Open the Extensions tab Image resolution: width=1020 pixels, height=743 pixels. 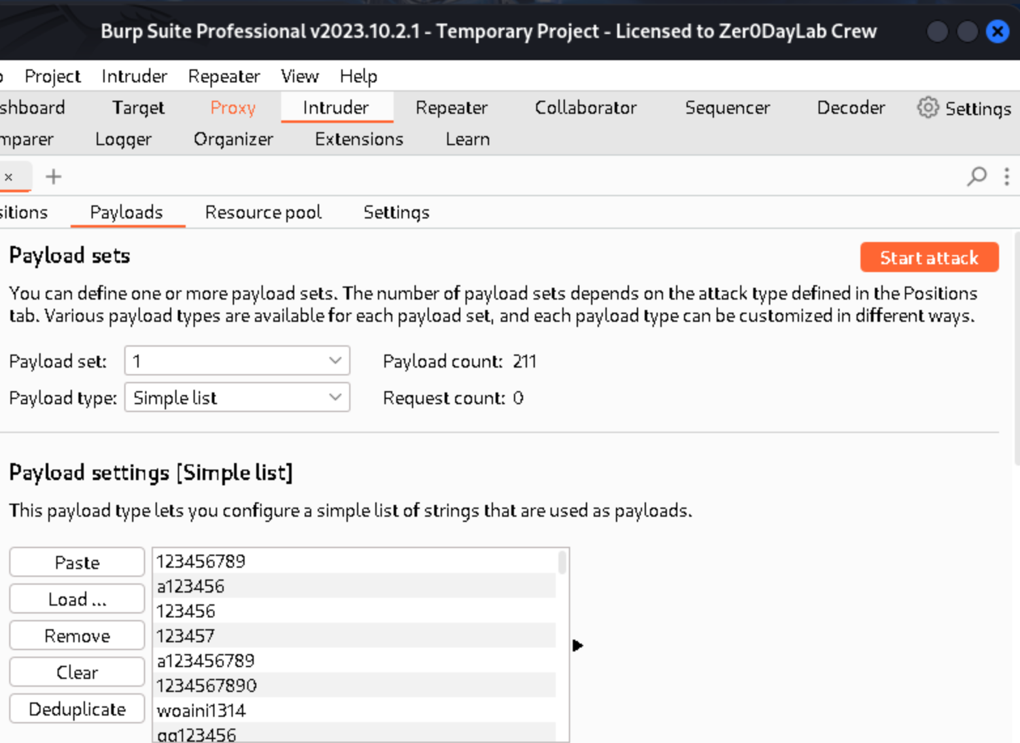pos(359,139)
